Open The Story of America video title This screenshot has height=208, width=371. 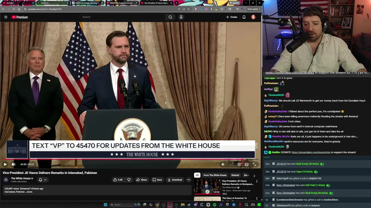pyautogui.click(x=234, y=198)
